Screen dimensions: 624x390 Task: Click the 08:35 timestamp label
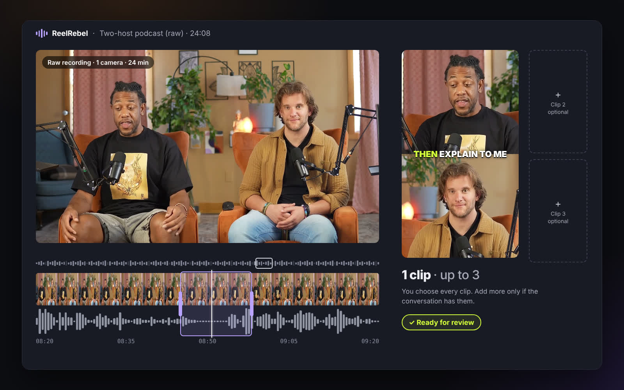(126, 341)
